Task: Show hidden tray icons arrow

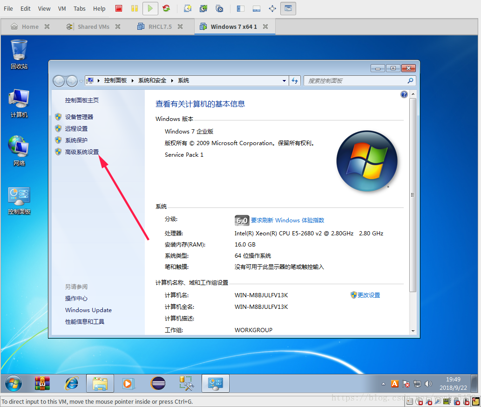Action: (383, 384)
